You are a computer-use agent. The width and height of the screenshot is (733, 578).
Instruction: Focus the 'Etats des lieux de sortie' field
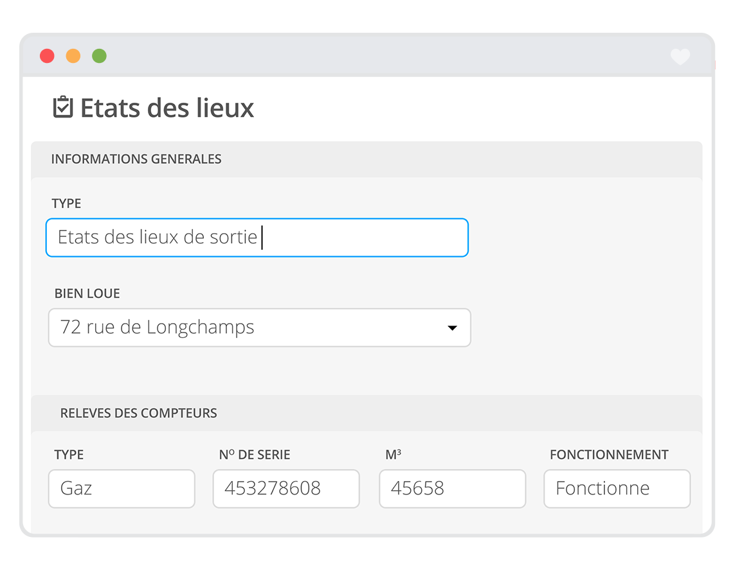[257, 238]
